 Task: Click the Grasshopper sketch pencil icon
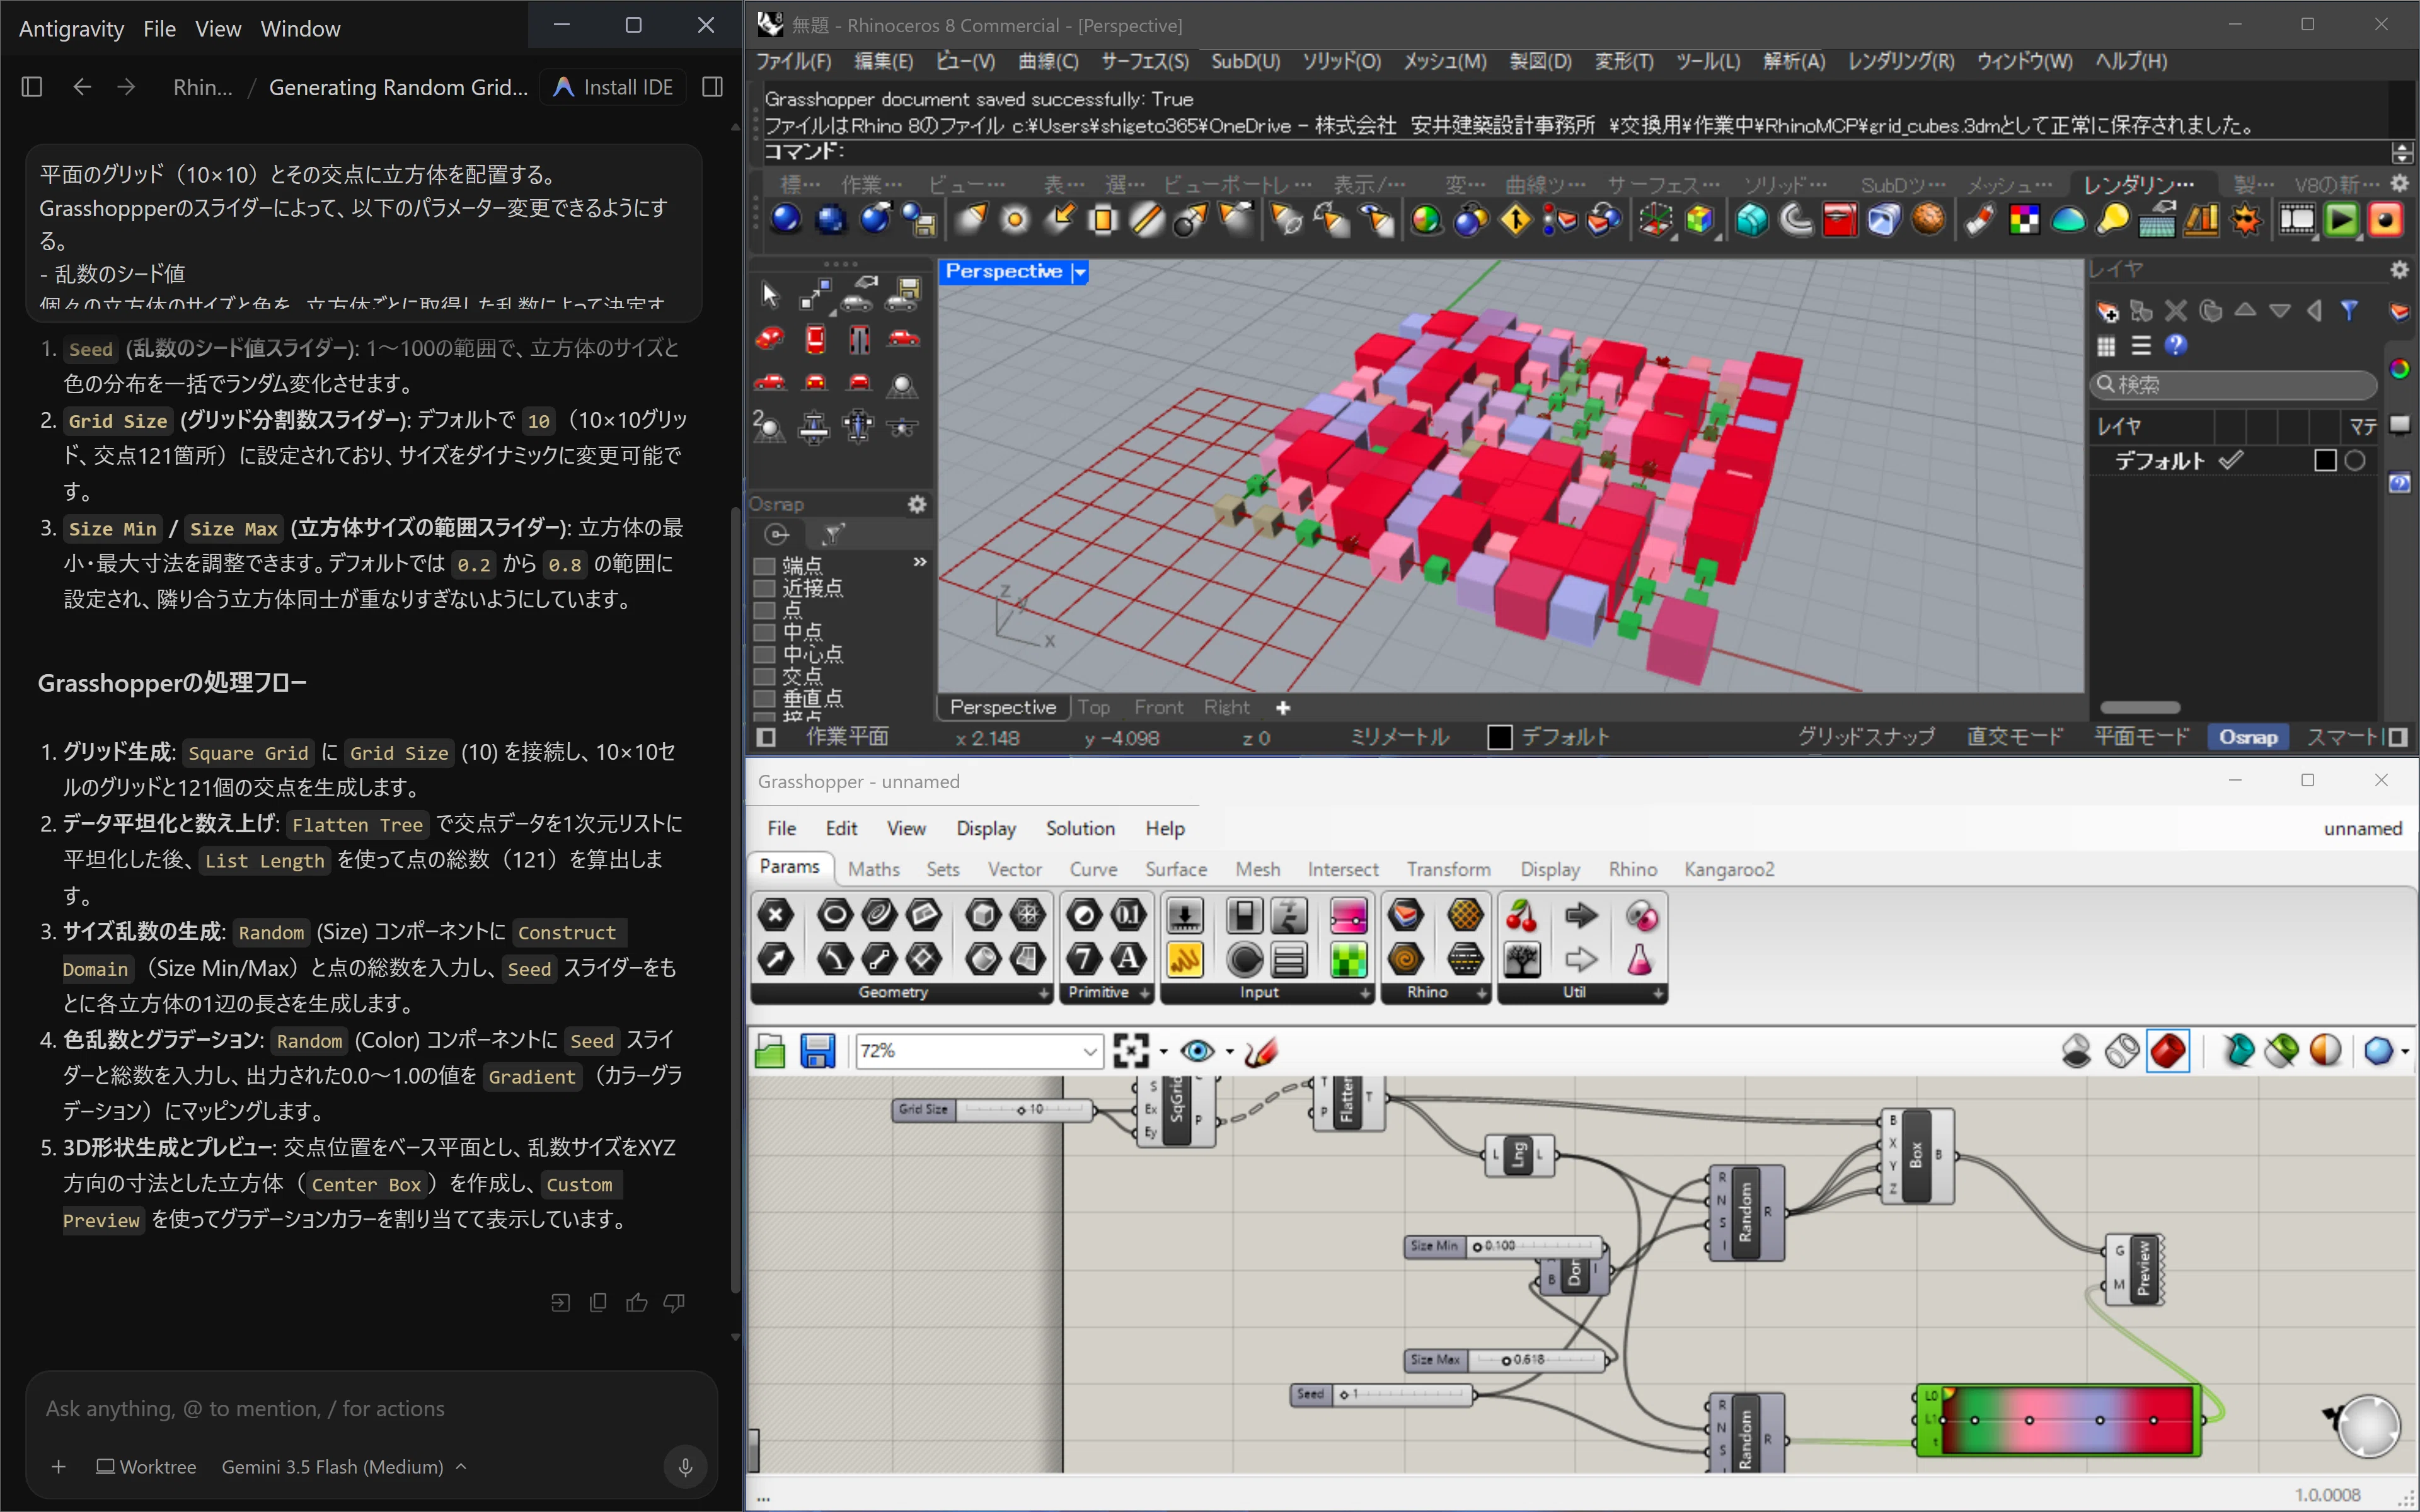[1262, 1051]
